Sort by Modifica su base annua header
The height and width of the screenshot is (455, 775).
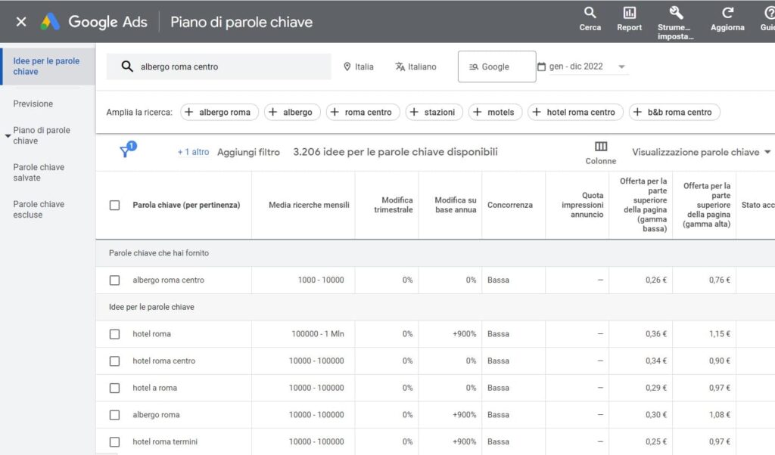pos(456,205)
